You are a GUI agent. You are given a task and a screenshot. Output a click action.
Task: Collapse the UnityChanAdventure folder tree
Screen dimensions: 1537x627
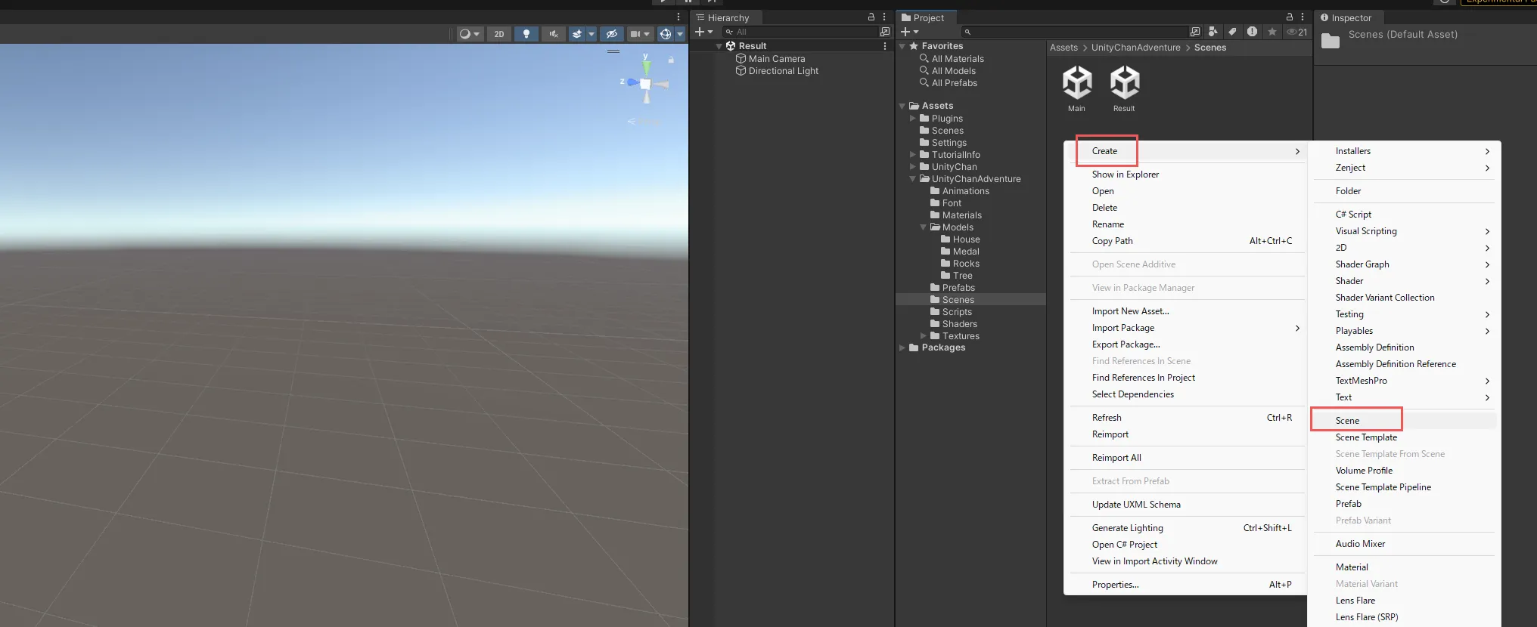pos(913,179)
